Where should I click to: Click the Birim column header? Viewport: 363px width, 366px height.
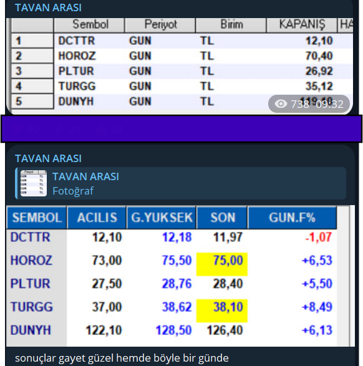[x=231, y=25]
